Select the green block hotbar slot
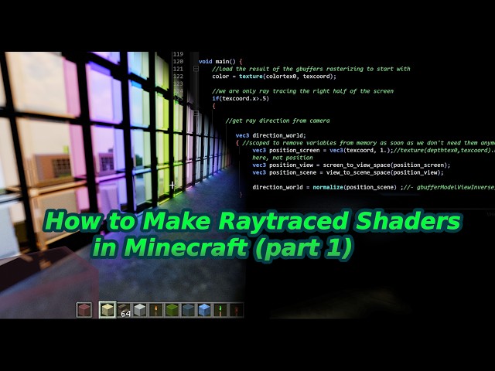The width and height of the screenshot is (495, 371). click(172, 310)
